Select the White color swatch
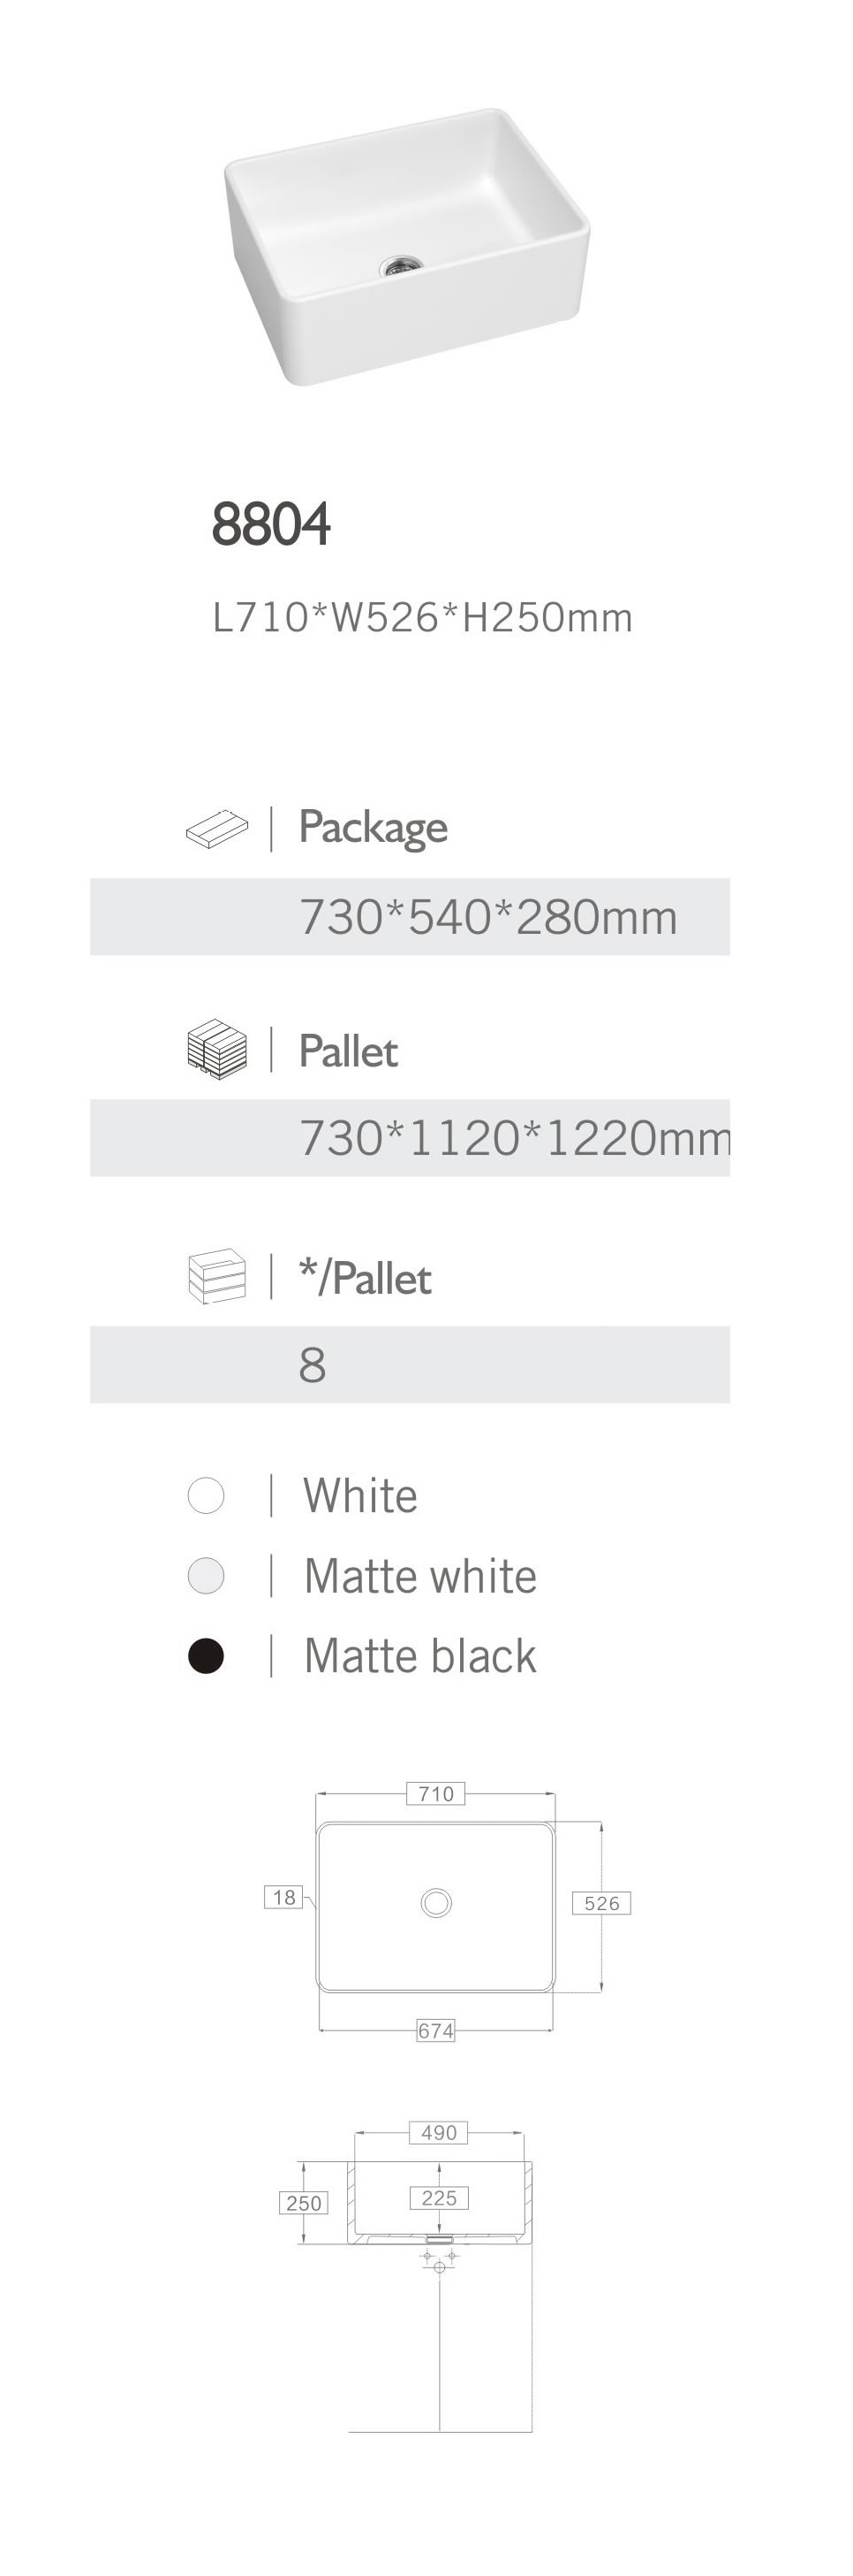The height and width of the screenshot is (2576, 853). (206, 1496)
